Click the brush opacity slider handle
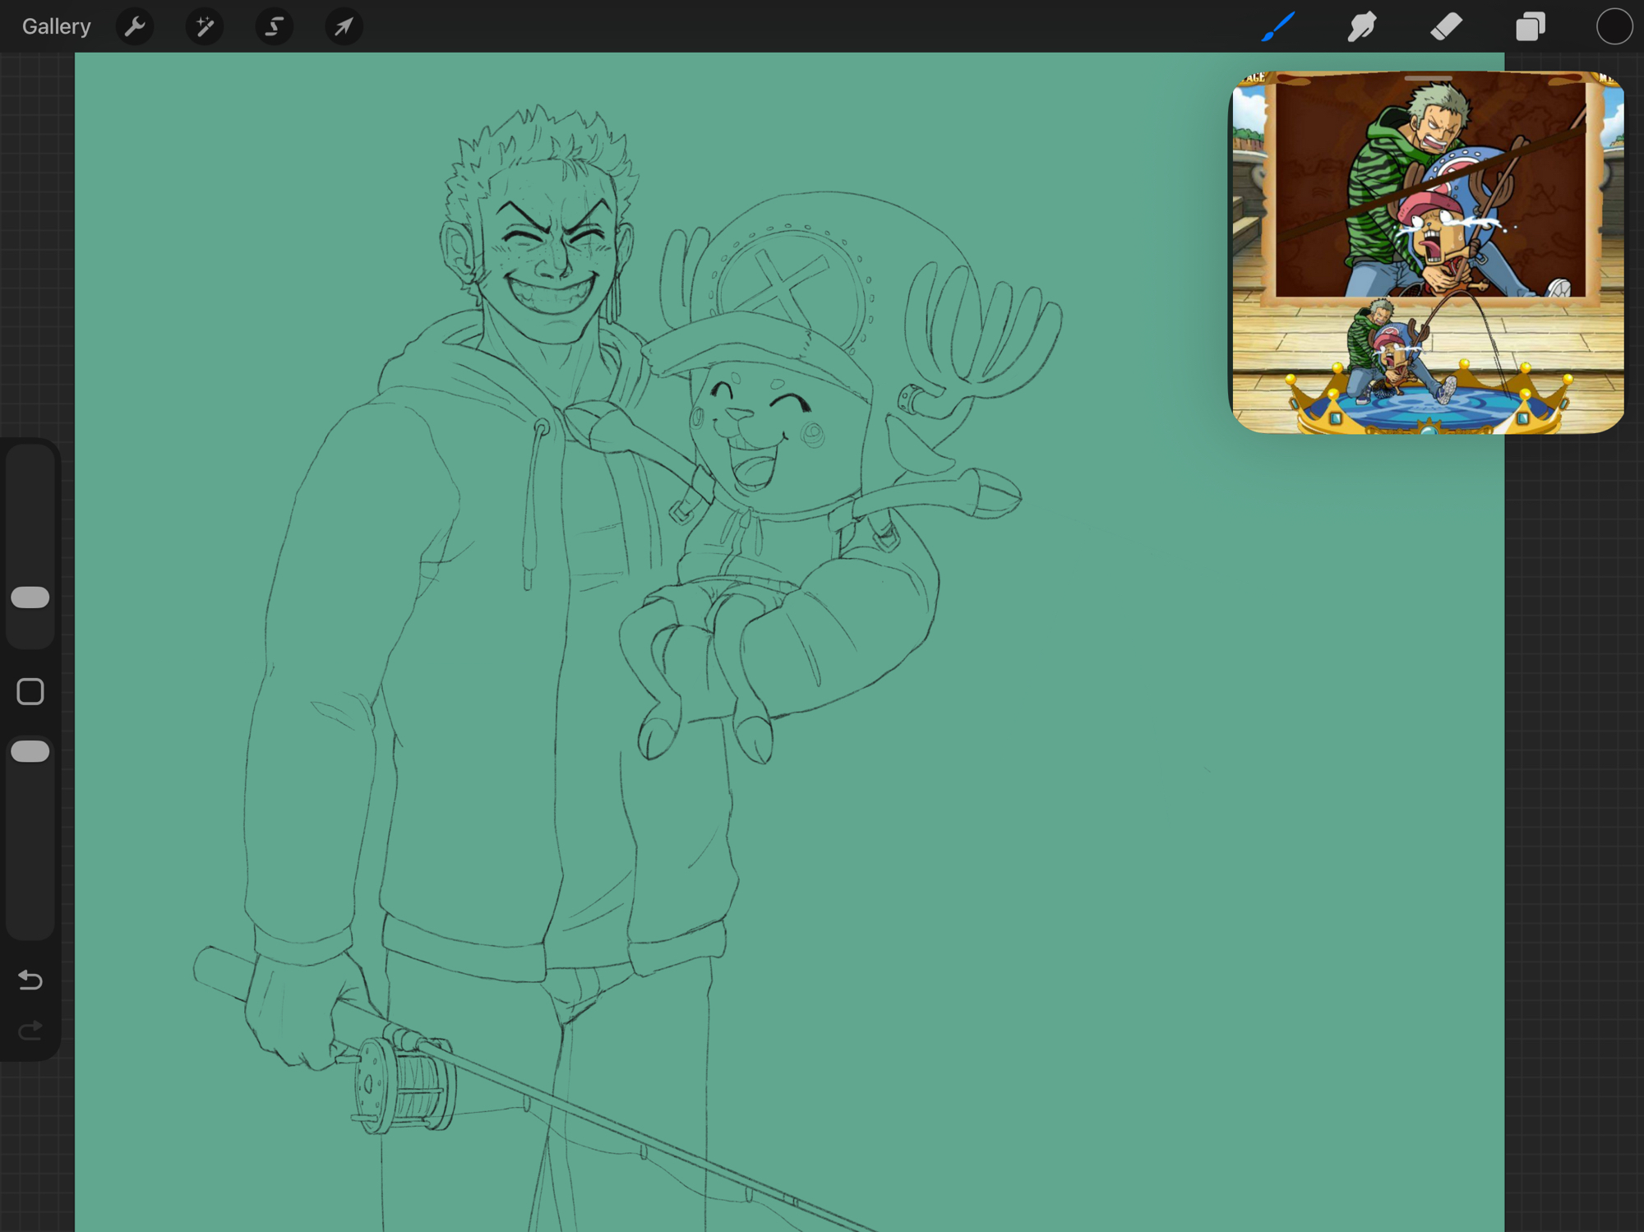This screenshot has height=1232, width=1644. pos(30,751)
